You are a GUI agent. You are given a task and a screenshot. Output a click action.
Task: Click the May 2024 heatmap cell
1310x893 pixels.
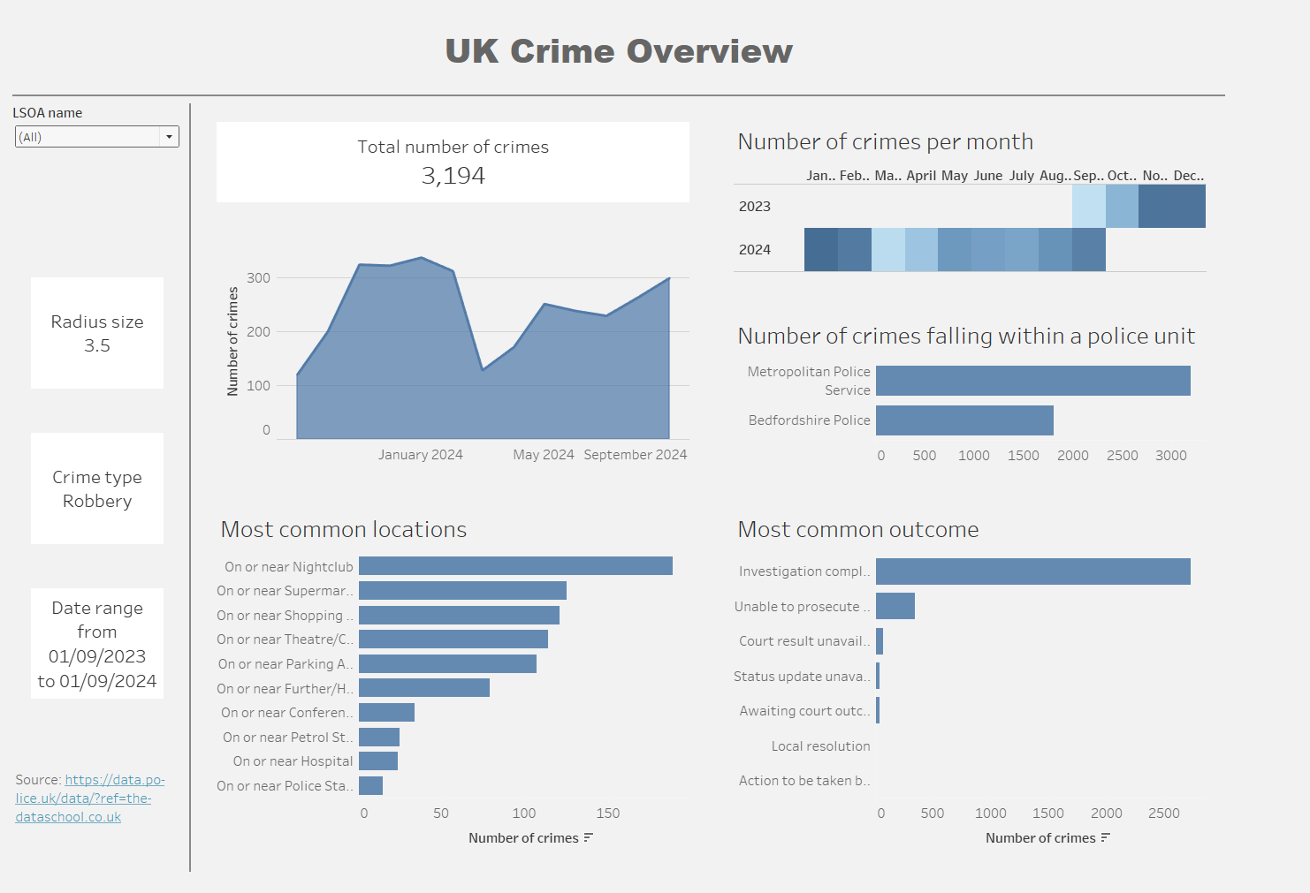coord(955,249)
